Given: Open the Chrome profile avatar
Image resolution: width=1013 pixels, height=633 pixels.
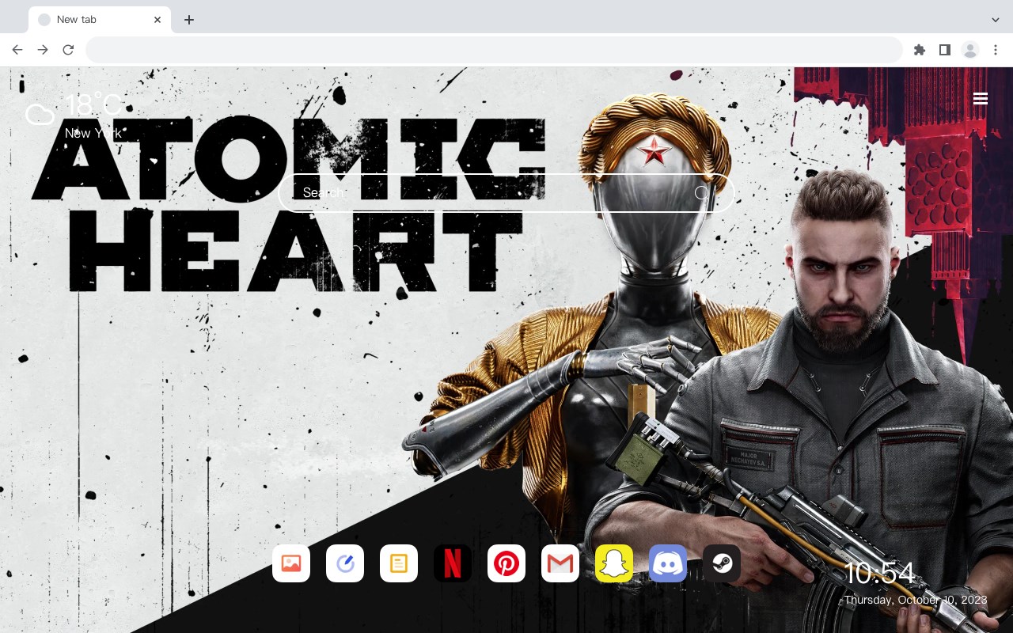Looking at the screenshot, I should pyautogui.click(x=970, y=50).
